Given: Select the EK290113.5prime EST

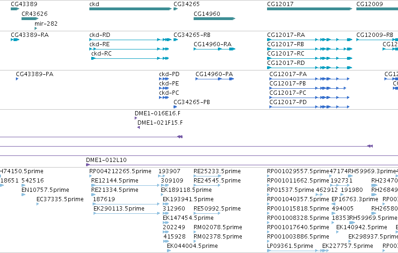Looking at the screenshot, I should (127, 213).
